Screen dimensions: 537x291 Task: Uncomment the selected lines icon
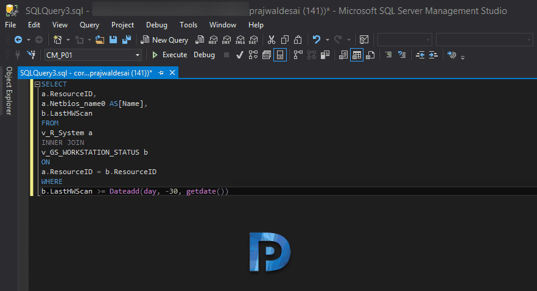(x=402, y=55)
